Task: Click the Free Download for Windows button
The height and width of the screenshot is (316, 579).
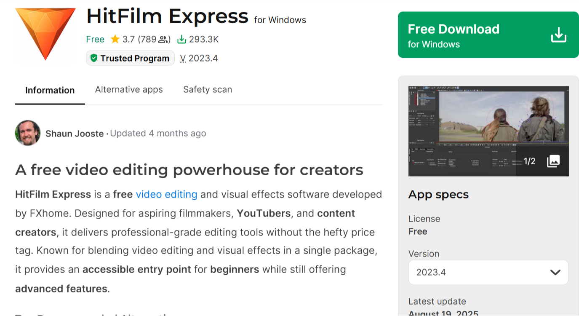Action: (488, 35)
